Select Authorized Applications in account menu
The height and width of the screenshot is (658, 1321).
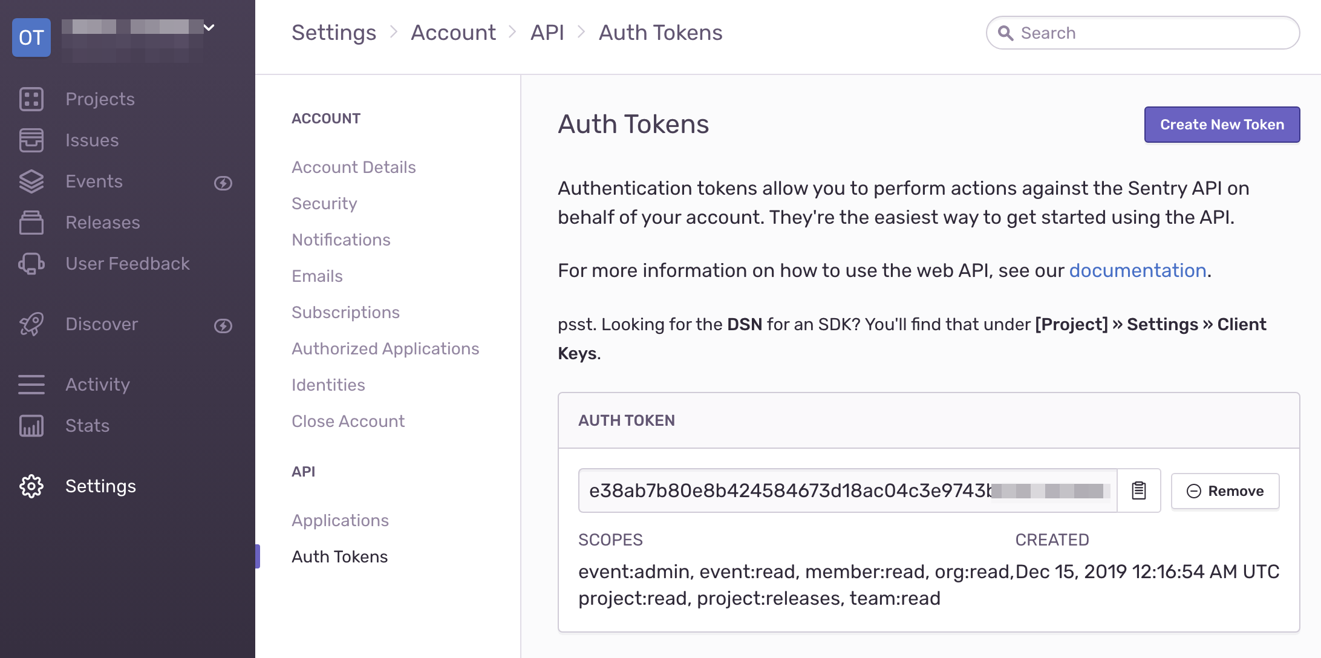pos(385,348)
